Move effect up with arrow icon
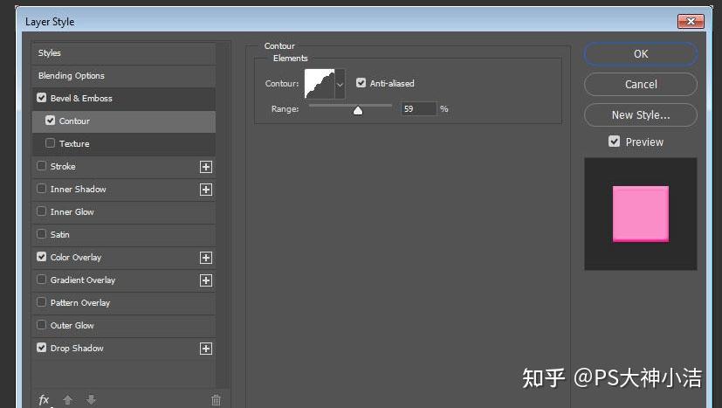This screenshot has width=722, height=408. point(68,400)
